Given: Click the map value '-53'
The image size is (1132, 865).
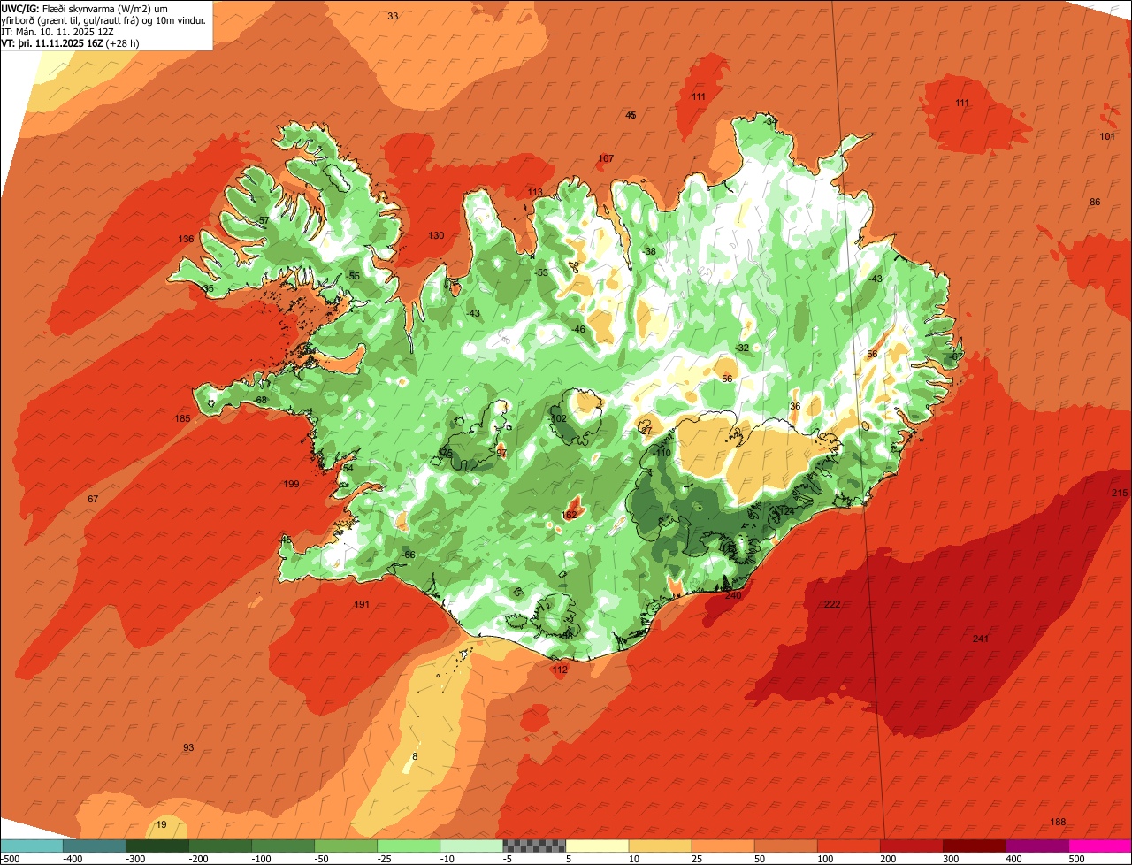Looking at the screenshot, I should [x=541, y=272].
